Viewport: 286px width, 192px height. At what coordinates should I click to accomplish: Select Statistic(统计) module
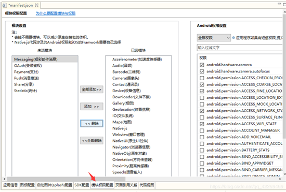point(45,91)
